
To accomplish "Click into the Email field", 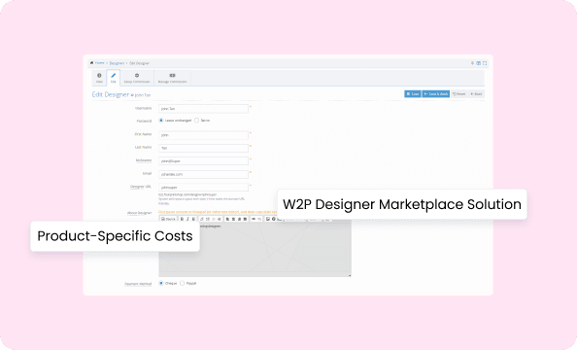I will click(x=203, y=174).
